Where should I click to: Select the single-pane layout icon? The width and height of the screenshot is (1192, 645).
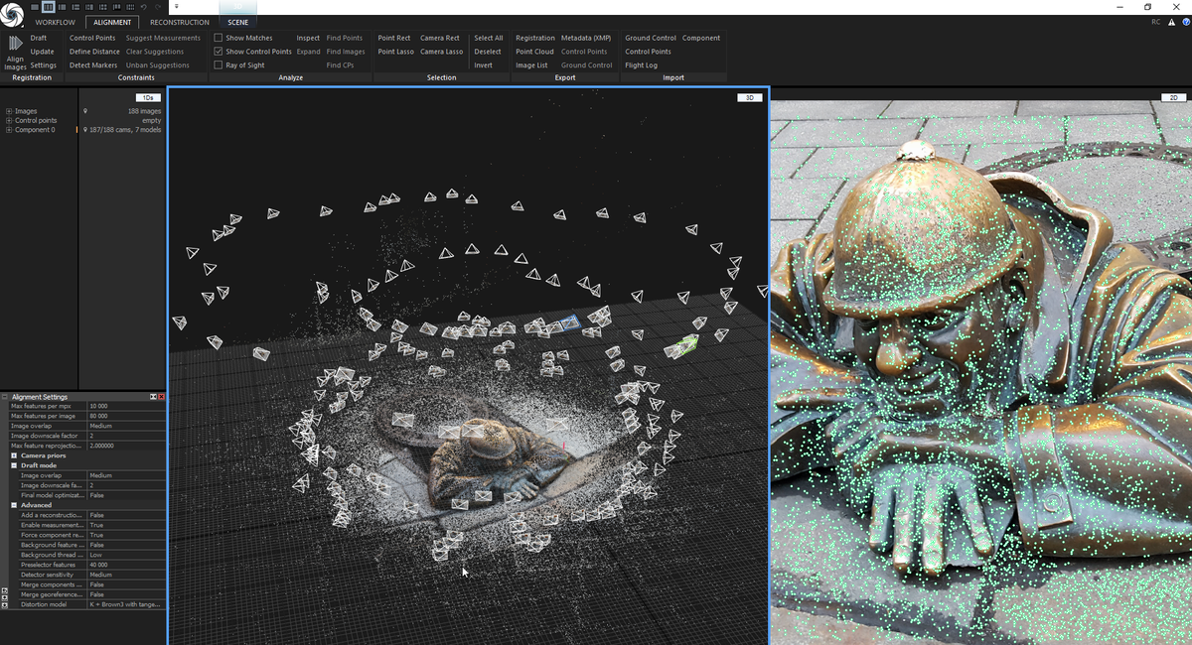35,6
